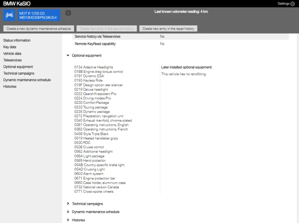The image size is (299, 223).
Task: Select Dynamic maintenance schedule in sidebar
Action: point(27,80)
